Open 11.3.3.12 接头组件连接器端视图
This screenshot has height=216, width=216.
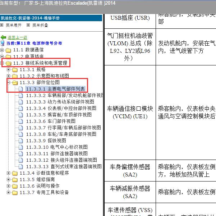(61, 160)
